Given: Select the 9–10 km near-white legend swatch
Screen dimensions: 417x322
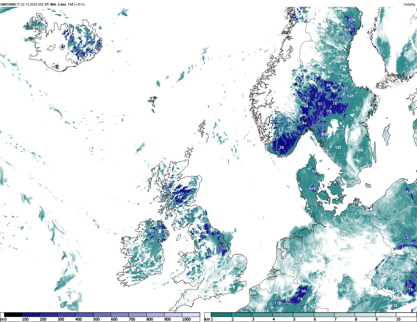Looking at the screenshot, I should [386, 315].
